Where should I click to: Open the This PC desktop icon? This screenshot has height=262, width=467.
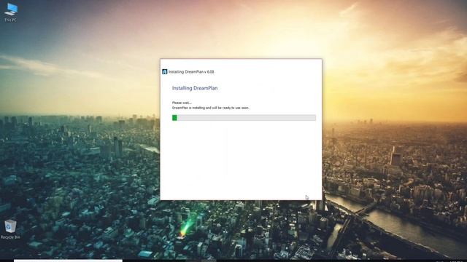point(10,12)
